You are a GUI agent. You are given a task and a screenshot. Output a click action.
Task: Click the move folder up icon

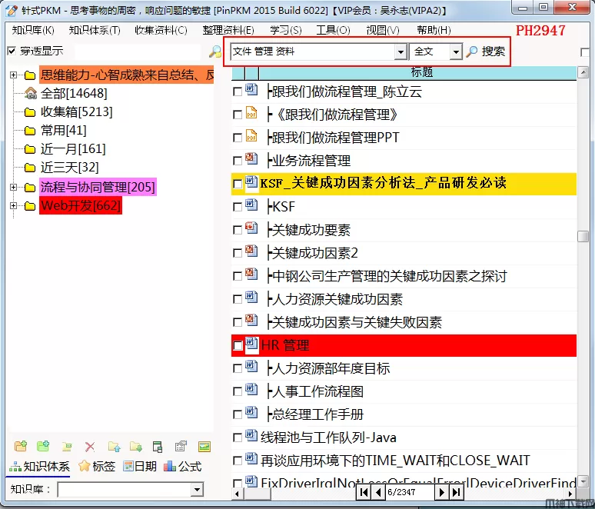coord(114,447)
